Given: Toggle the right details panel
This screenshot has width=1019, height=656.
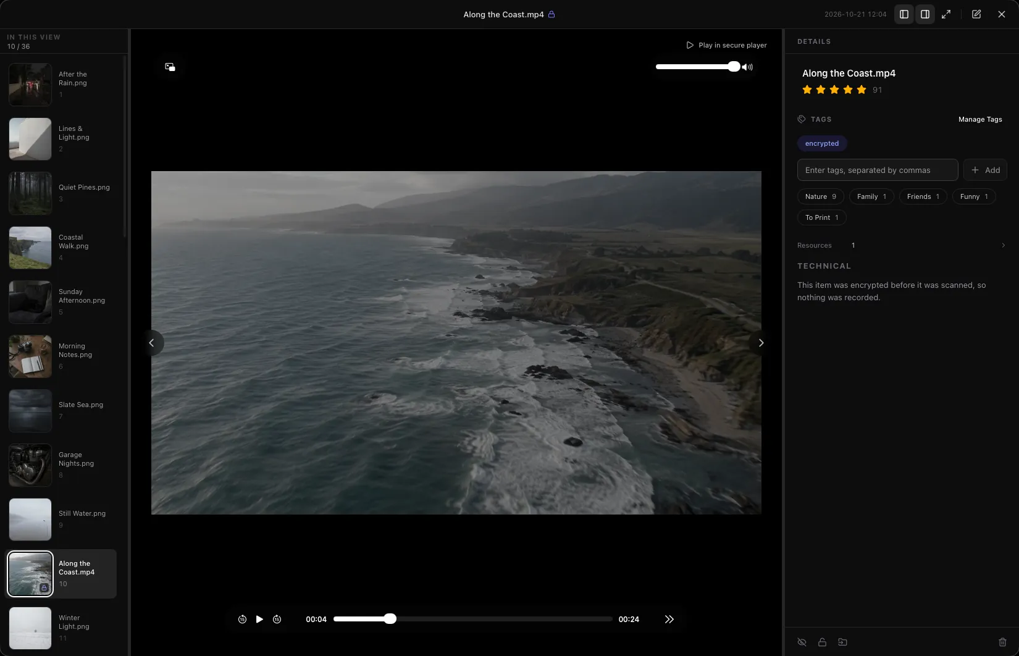Looking at the screenshot, I should coord(925,14).
